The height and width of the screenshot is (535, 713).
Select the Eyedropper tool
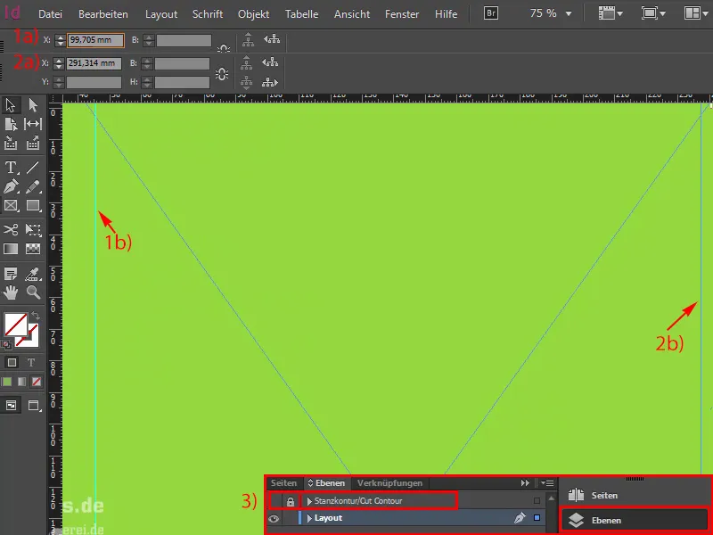point(33,274)
